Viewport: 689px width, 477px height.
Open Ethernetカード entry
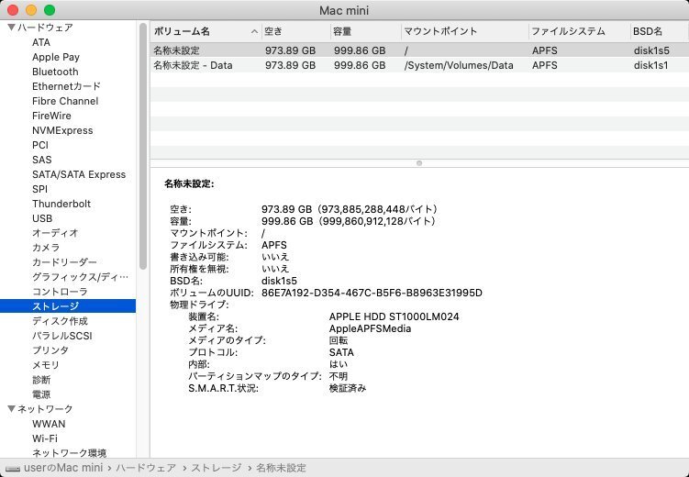pos(66,86)
